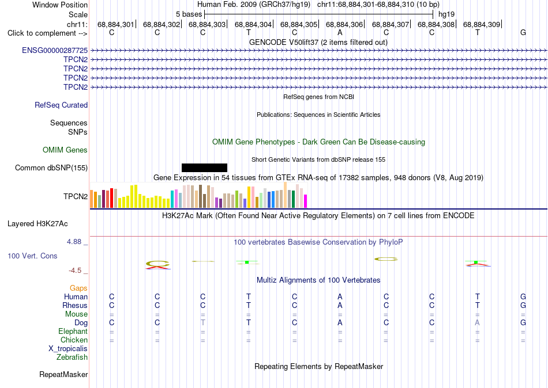Click the Layered H3K27Ac track label

37,224
